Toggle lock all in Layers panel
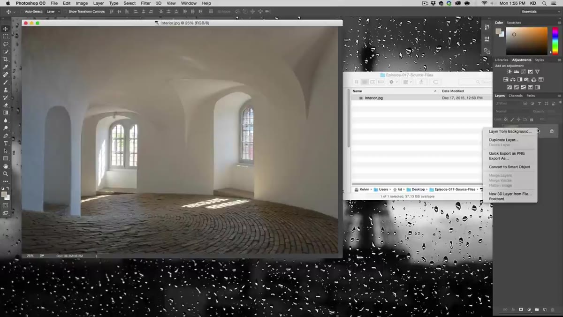Screen dimensions: 563x317 click(532, 120)
